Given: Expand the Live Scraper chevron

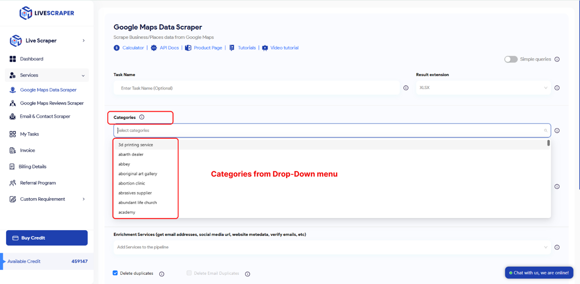Looking at the screenshot, I should point(84,41).
